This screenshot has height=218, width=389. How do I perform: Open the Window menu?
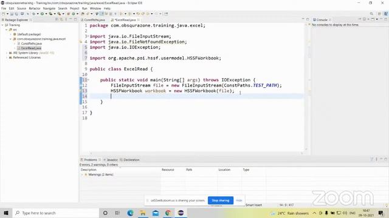(x=95, y=8)
